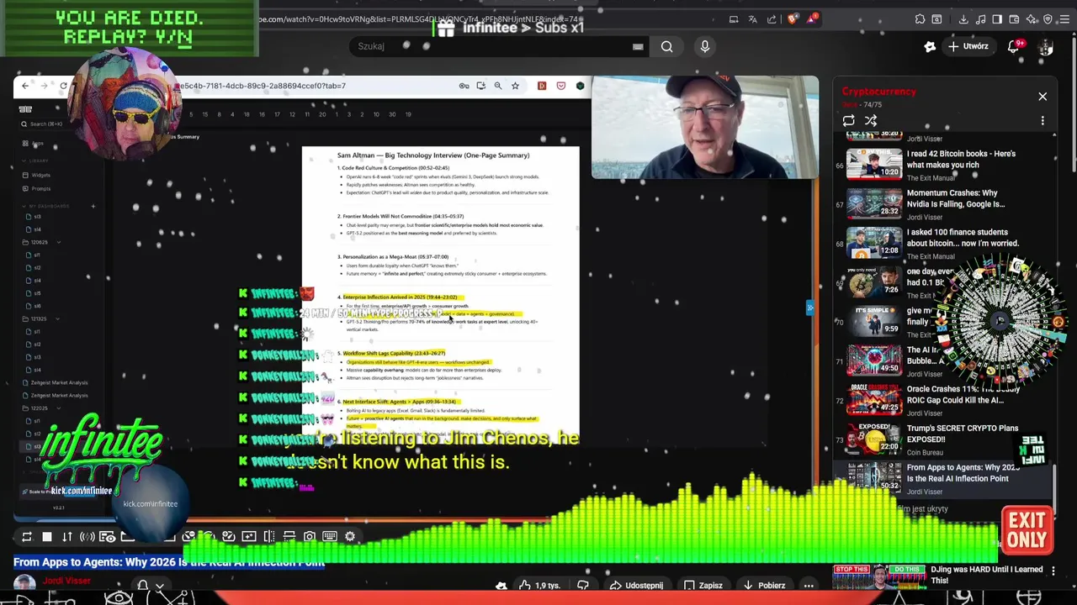Click the 12:08 finance students thumbnail
This screenshot has height=605, width=1077.
pyautogui.click(x=873, y=242)
